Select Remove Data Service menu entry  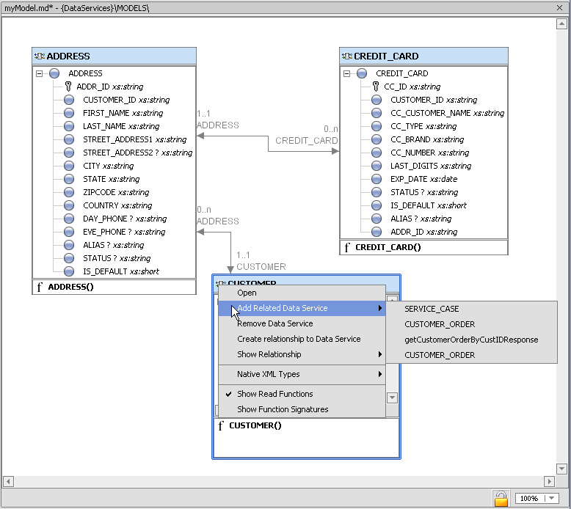tap(302, 323)
